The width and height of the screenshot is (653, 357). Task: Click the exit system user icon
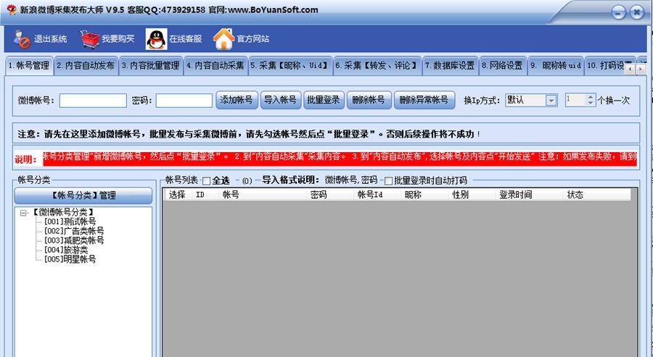[21, 38]
